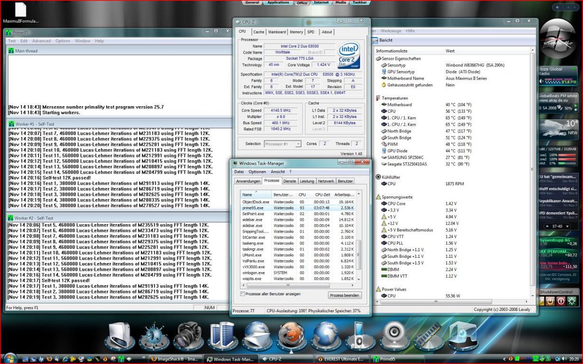The height and width of the screenshot is (364, 583).
Task: Click the Main thread window icon
Action: [x=11, y=51]
